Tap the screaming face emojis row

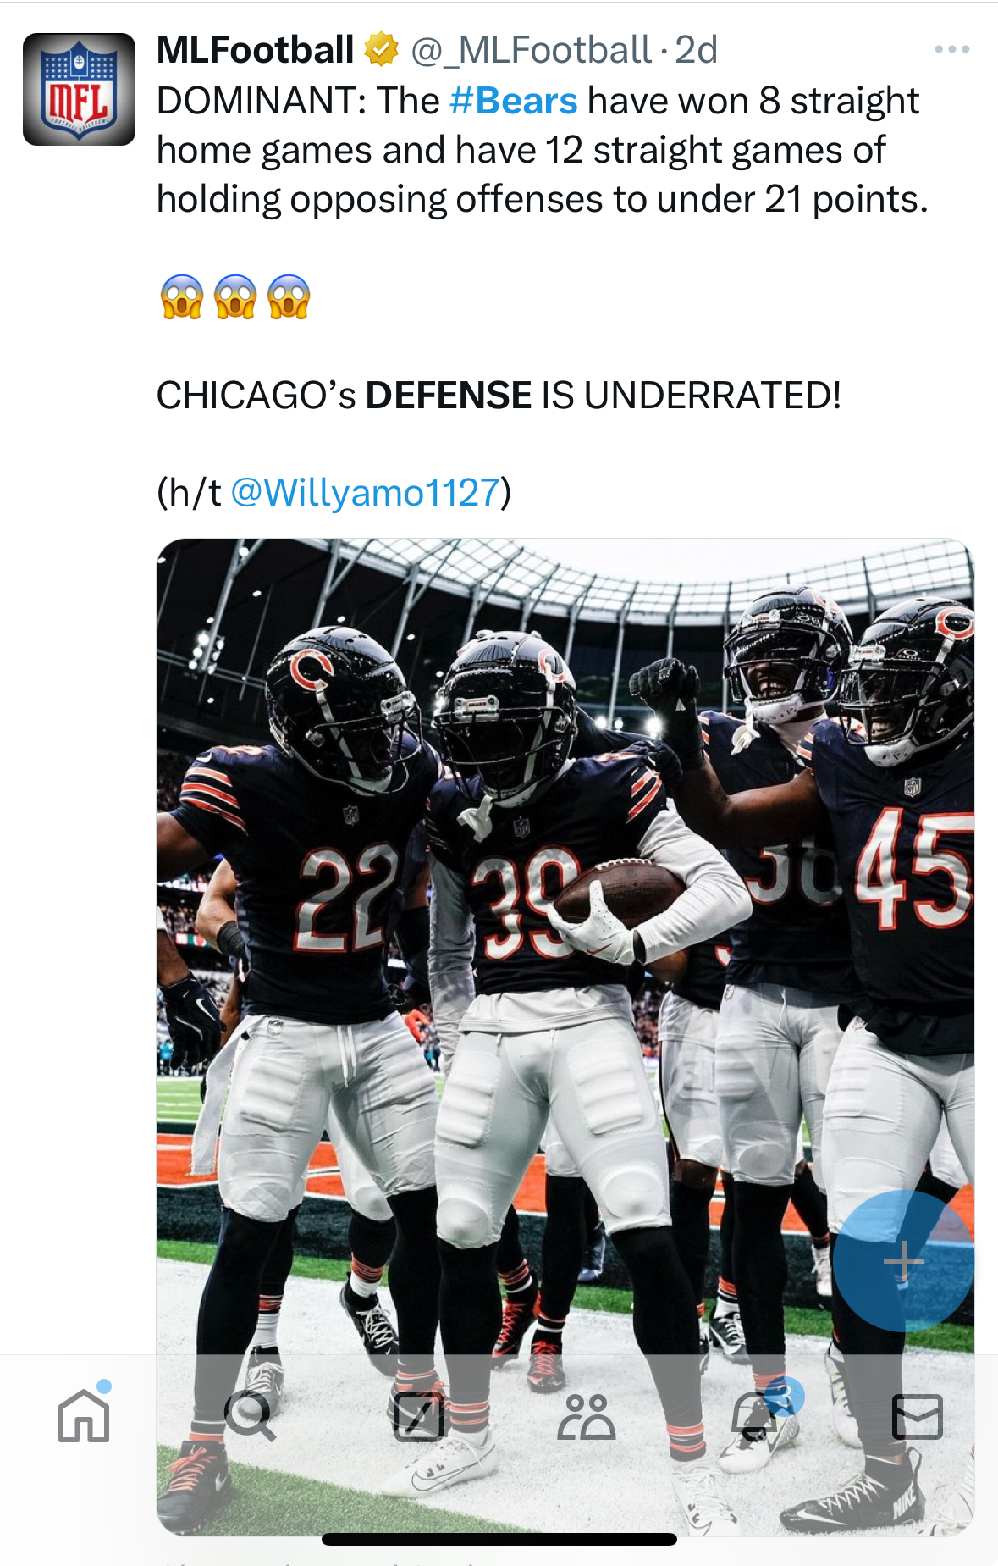[x=235, y=297]
